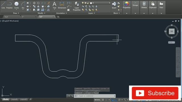The height and width of the screenshot is (102, 182).
Task: Select the Erase tool icon
Action: tap(49, 3)
